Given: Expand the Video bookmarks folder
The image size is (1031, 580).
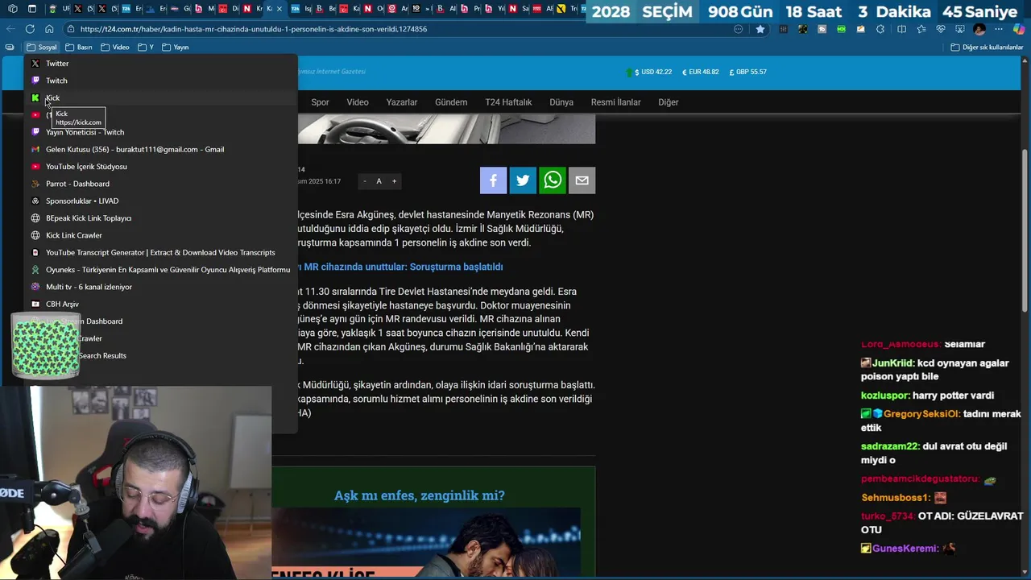Looking at the screenshot, I should pos(115,47).
